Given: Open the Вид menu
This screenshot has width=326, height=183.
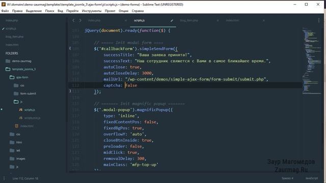Looking at the screenshot, I should tap(60, 11).
